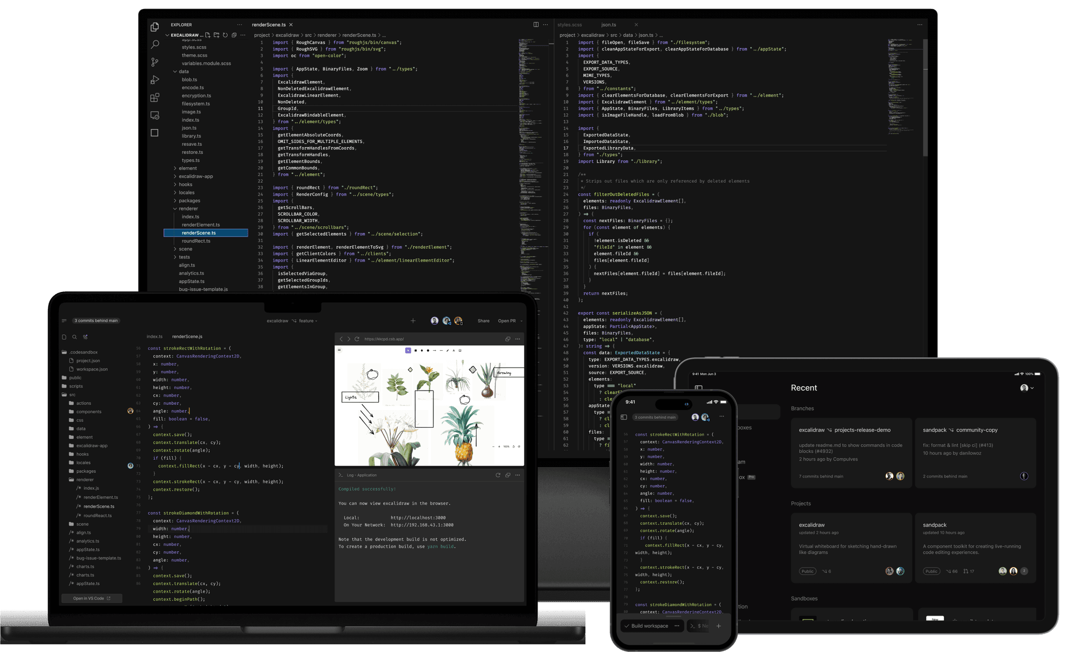Open the Source Control icon in the activity bar
1075x652 pixels.
click(x=154, y=61)
